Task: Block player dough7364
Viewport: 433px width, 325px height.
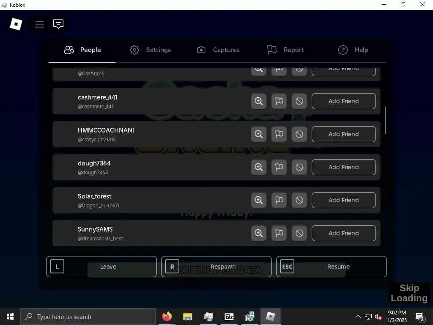Action: tap(299, 167)
